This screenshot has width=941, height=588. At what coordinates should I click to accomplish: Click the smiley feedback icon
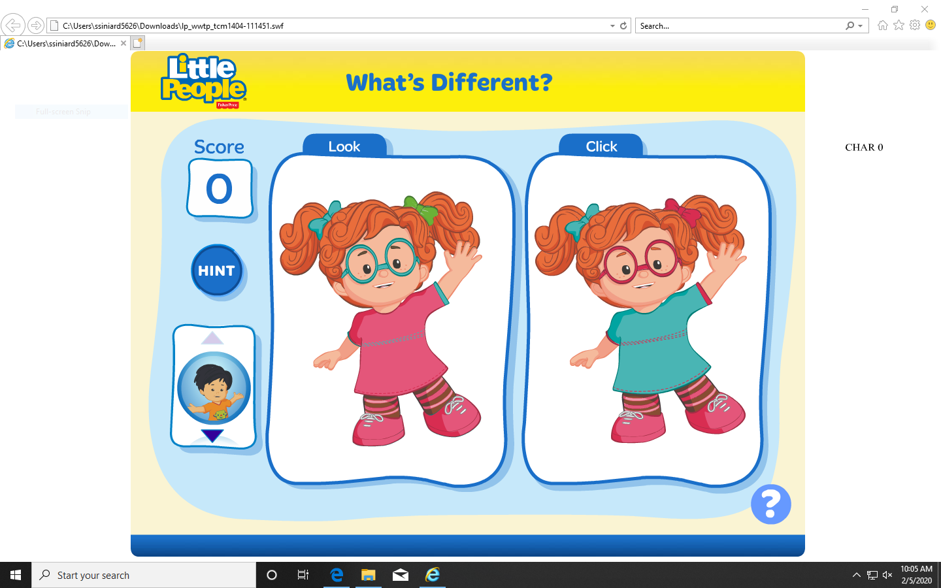point(931,25)
